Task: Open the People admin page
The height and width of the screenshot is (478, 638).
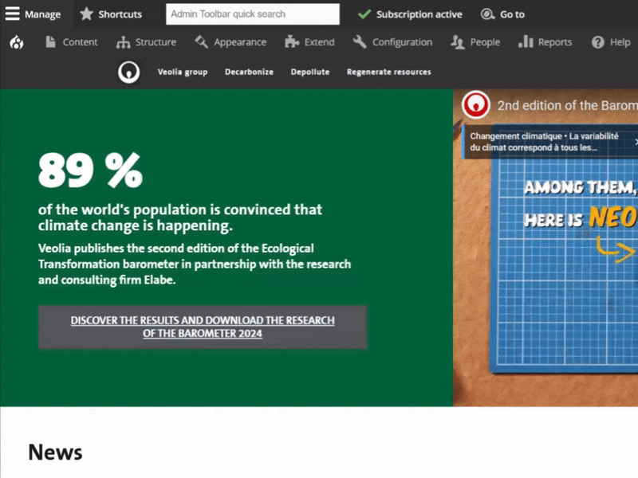Action: [475, 42]
